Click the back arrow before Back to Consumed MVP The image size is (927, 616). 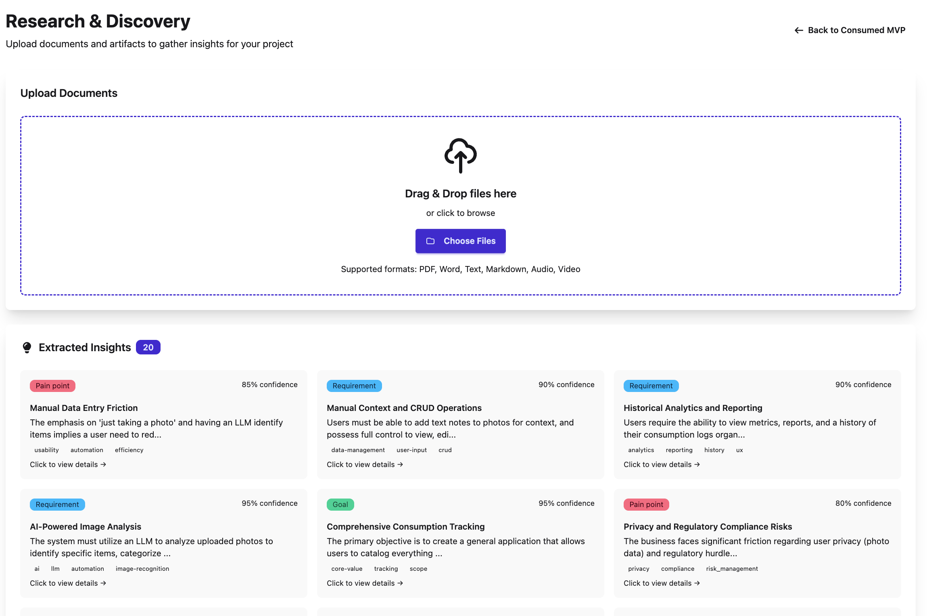(x=799, y=30)
